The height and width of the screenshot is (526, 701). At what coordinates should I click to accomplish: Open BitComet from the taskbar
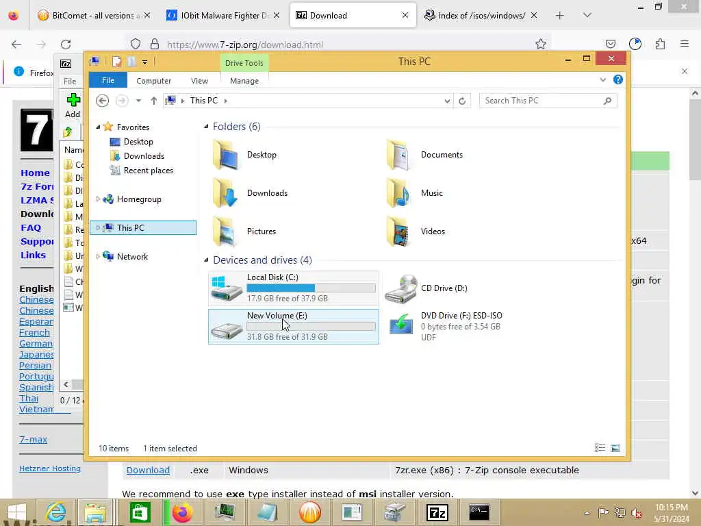click(310, 512)
